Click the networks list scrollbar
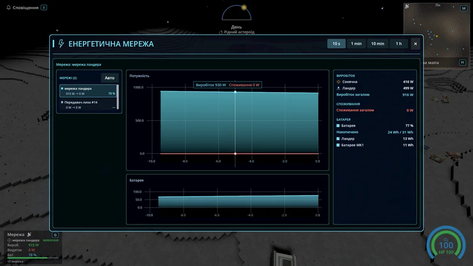The height and width of the screenshot is (266, 473). coord(118,97)
